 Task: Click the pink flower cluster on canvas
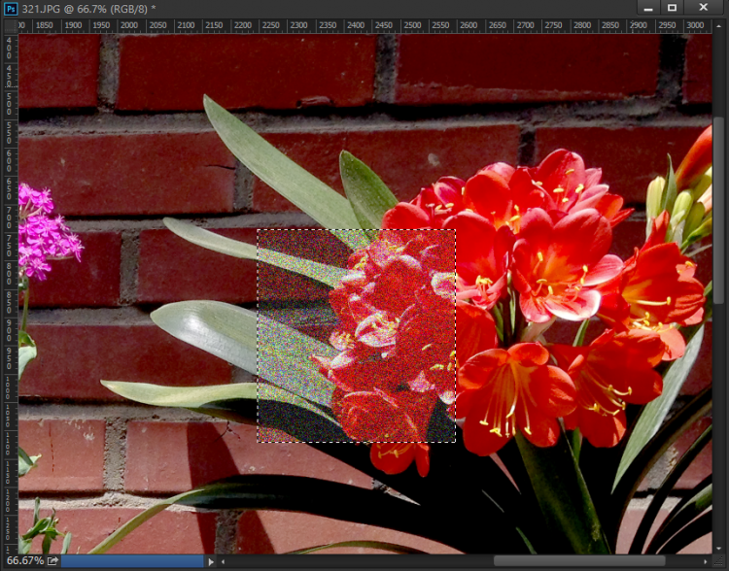click(x=44, y=233)
